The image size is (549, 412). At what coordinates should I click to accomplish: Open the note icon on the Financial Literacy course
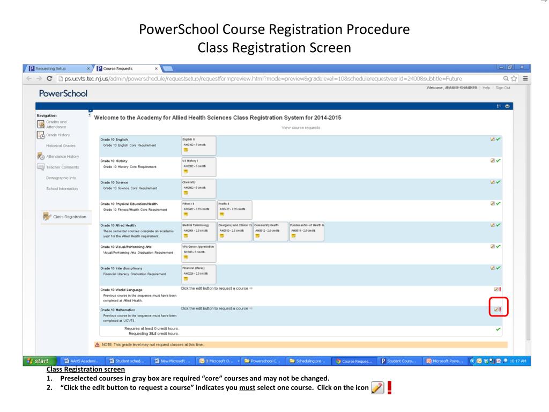click(186, 278)
